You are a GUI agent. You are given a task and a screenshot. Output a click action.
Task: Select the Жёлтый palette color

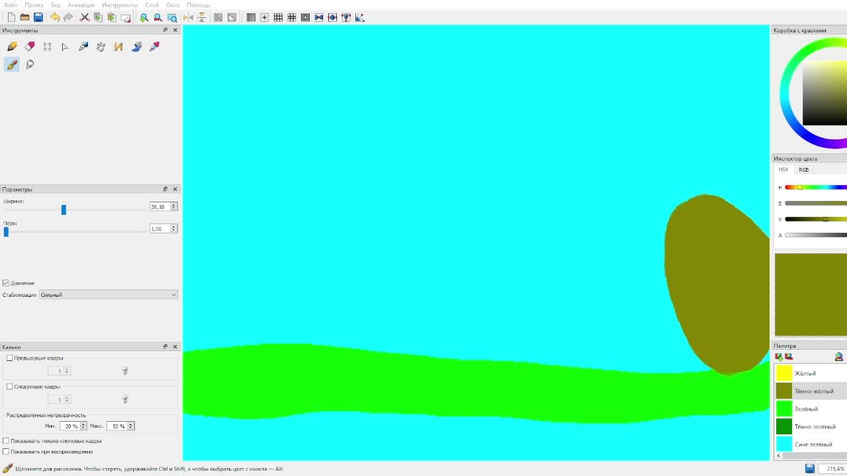coord(811,373)
